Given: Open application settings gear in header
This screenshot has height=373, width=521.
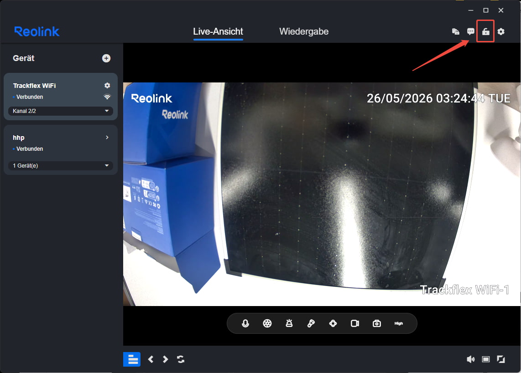Looking at the screenshot, I should click(501, 31).
